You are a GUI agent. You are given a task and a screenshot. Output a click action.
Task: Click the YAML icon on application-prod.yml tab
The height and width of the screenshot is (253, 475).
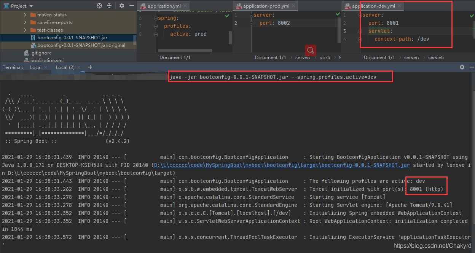239,6
